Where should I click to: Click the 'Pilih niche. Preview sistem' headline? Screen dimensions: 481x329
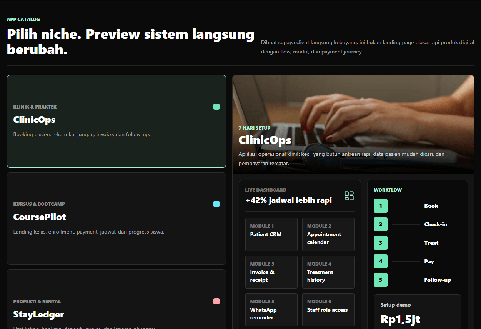click(x=131, y=42)
